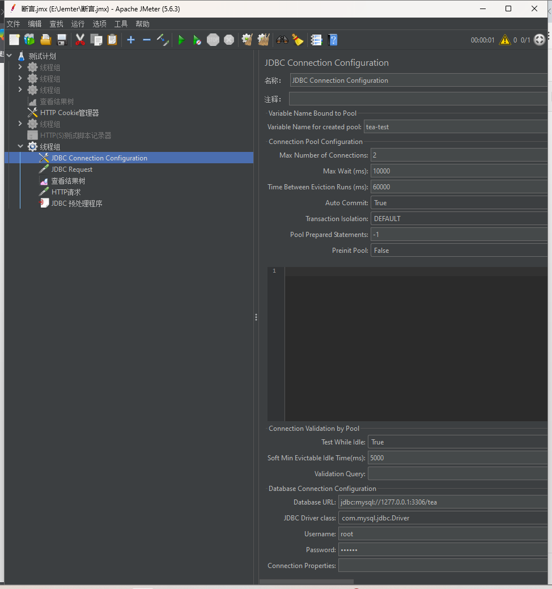Click the yellow warning triangle log icon
The width and height of the screenshot is (552, 589).
505,40
